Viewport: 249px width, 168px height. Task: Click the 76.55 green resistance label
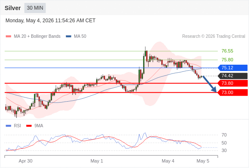click(x=227, y=51)
